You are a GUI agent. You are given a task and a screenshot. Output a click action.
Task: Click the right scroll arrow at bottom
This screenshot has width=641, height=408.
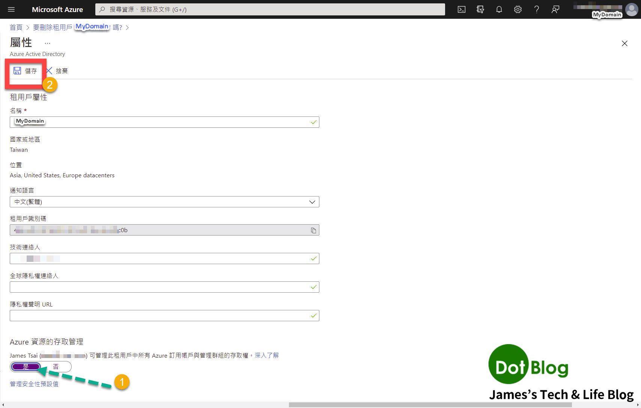point(638,405)
